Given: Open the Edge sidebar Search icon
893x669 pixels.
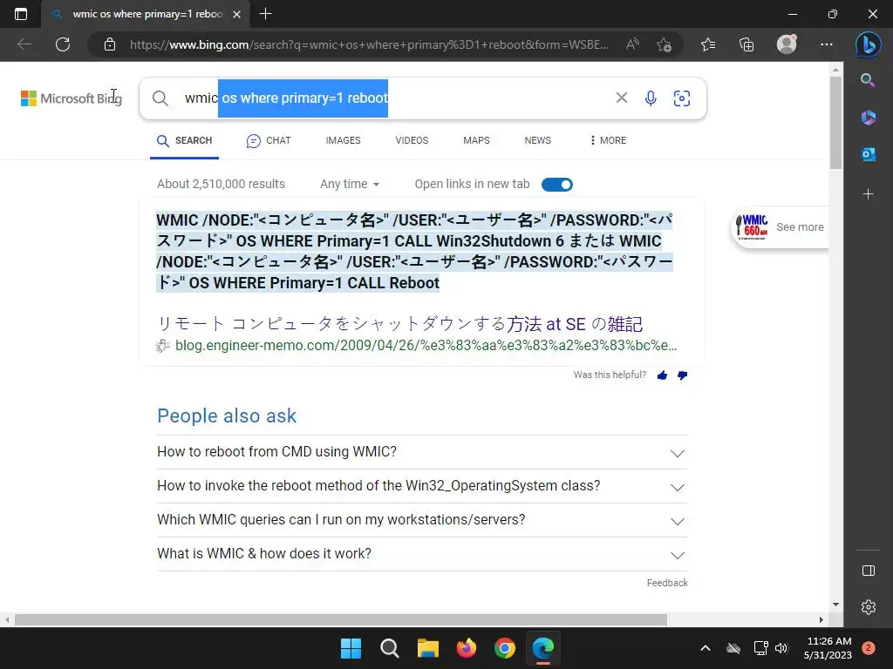Looking at the screenshot, I should pos(868,80).
